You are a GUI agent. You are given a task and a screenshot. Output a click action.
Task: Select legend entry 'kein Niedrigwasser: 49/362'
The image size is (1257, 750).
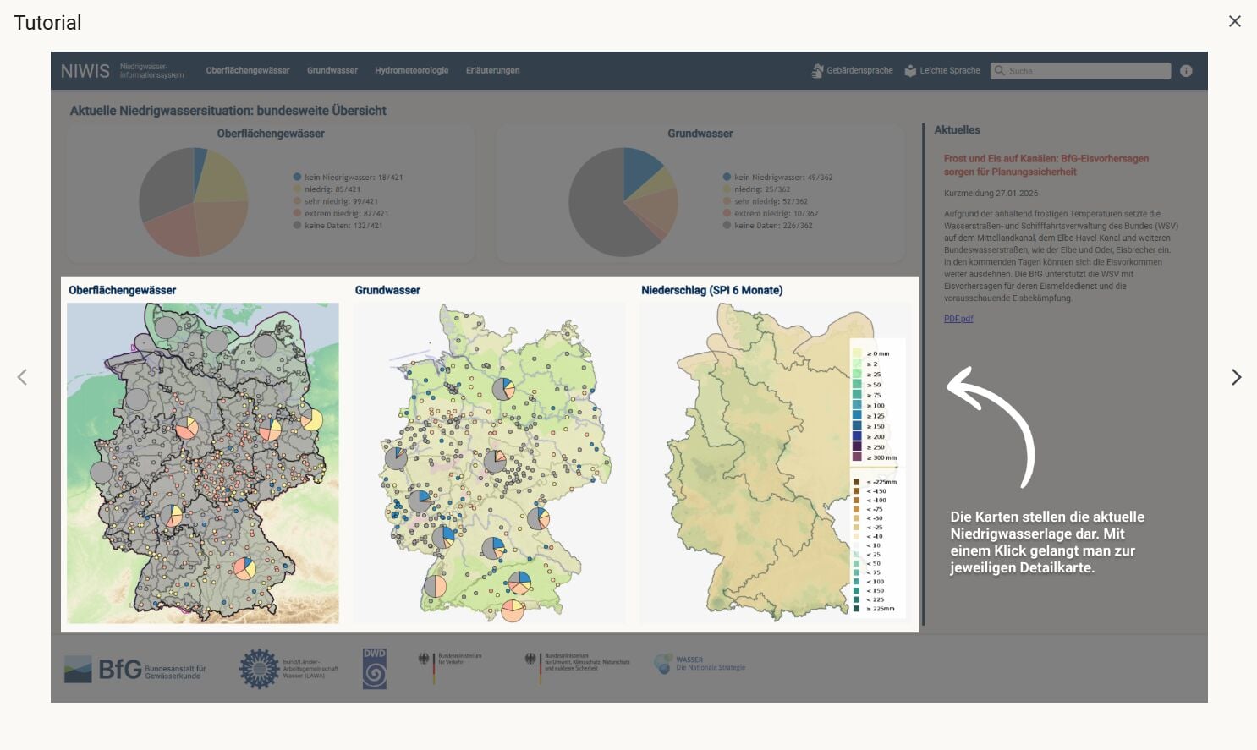click(778, 178)
